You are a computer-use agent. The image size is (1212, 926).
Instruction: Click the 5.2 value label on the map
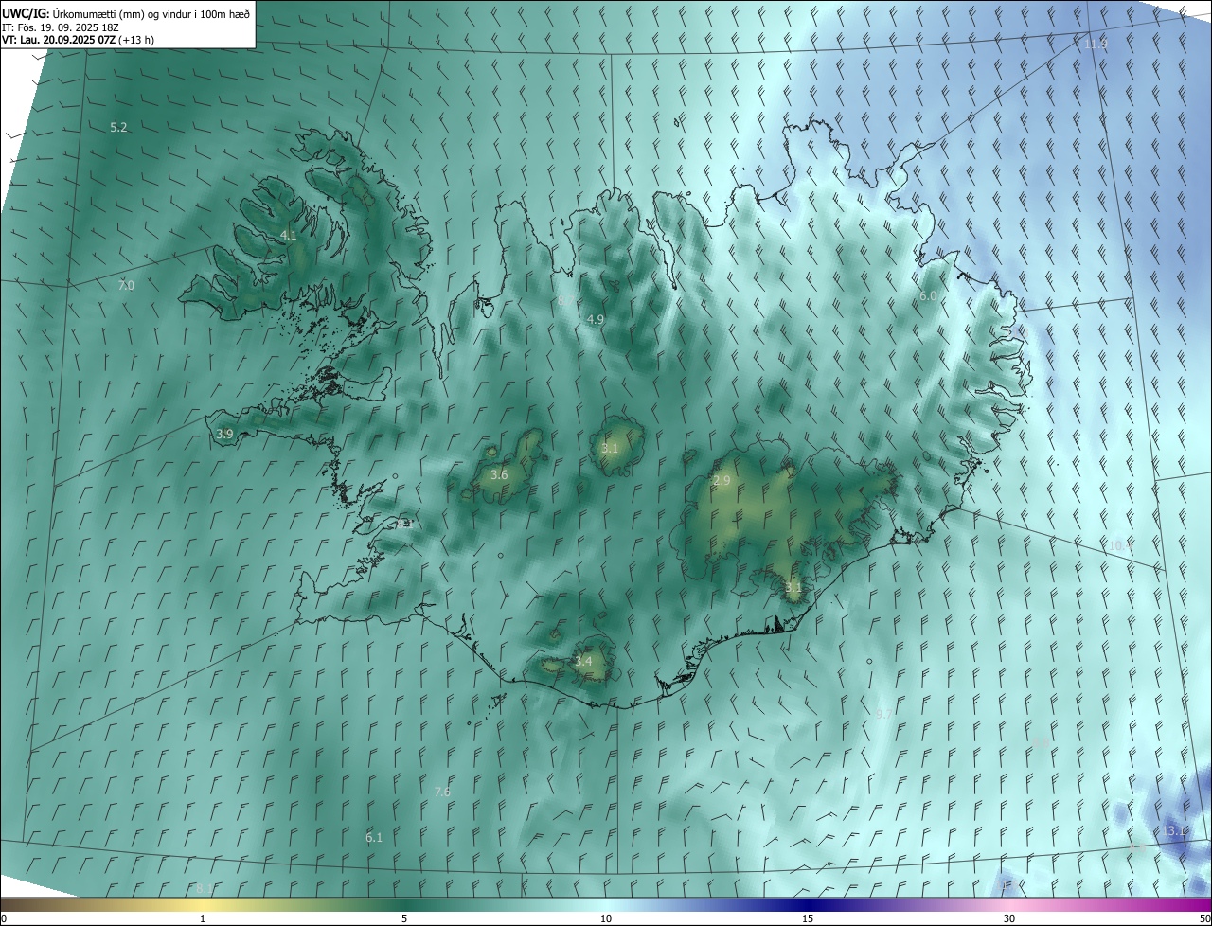click(118, 127)
